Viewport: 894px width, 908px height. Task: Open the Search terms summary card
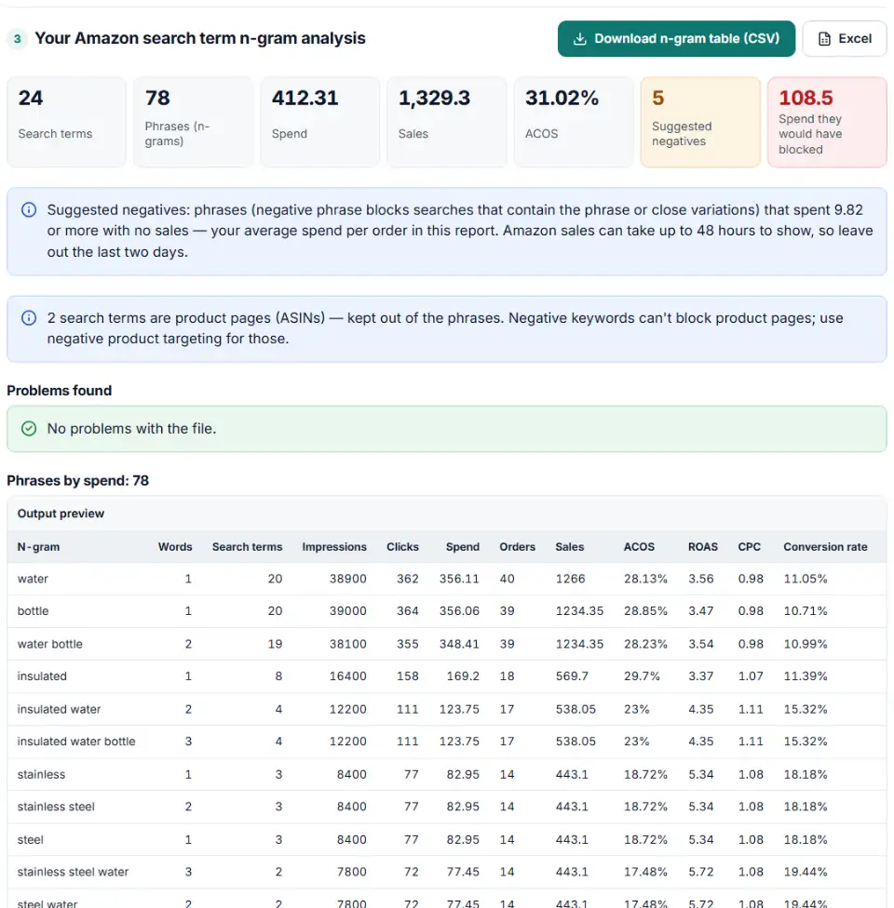coord(66,122)
